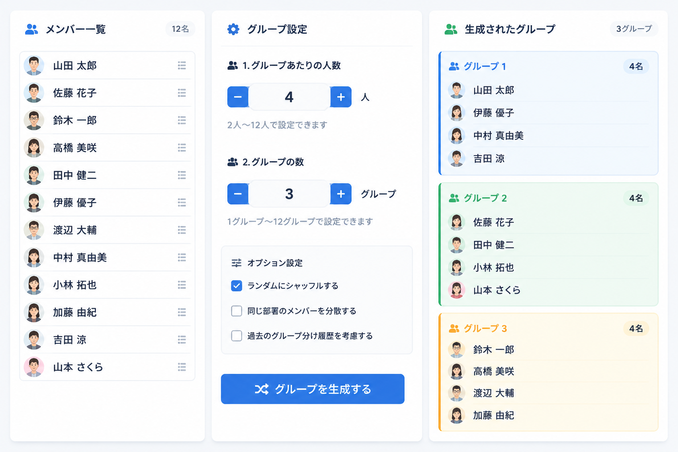Select the reorder icon on 伊藤 優子 row
This screenshot has width=678, height=452.
182,203
